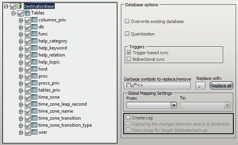Toggle the Bidirectional sync checkbox
Image resolution: width=238 pixels, height=145 pixels.
(129, 59)
